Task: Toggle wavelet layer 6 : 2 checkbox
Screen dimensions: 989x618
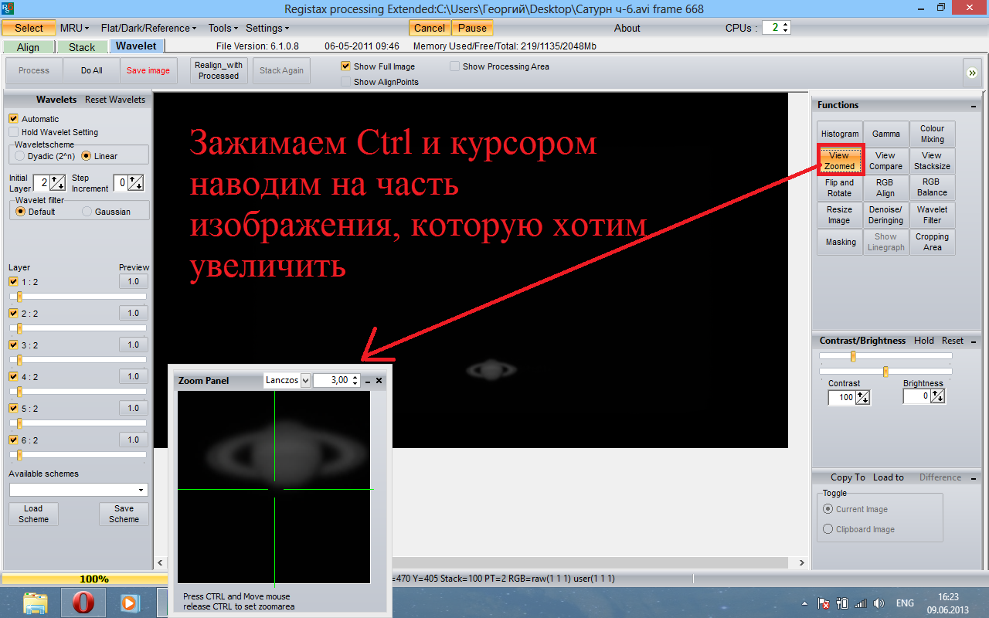Action: 13,440
